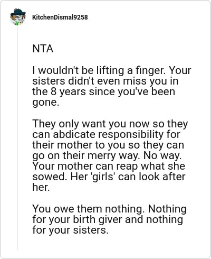Click the NTA verdict text

coord(43,49)
